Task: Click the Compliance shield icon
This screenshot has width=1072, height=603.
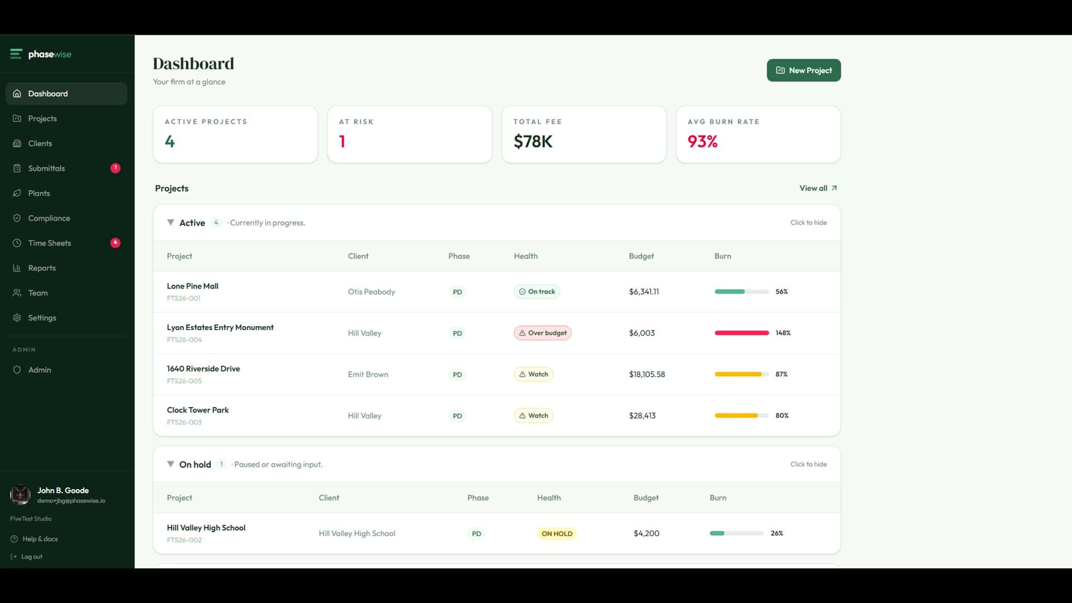Action: tap(17, 218)
